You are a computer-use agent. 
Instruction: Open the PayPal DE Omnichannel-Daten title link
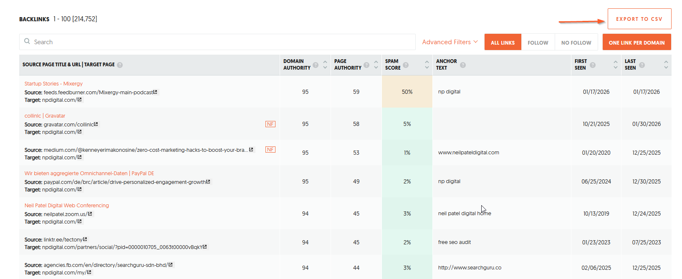pyautogui.click(x=89, y=173)
